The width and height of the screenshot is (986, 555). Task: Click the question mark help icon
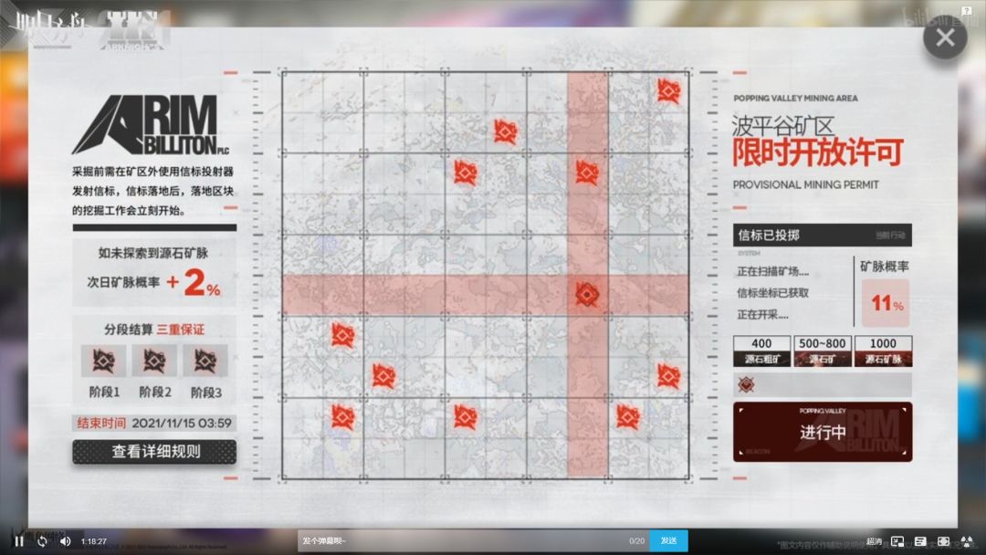click(x=967, y=10)
